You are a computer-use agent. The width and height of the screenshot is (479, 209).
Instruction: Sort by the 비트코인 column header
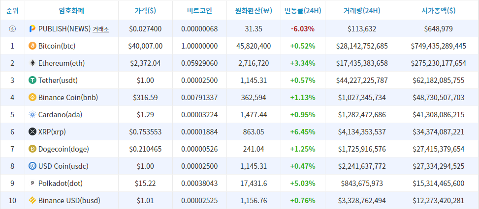pos(199,11)
